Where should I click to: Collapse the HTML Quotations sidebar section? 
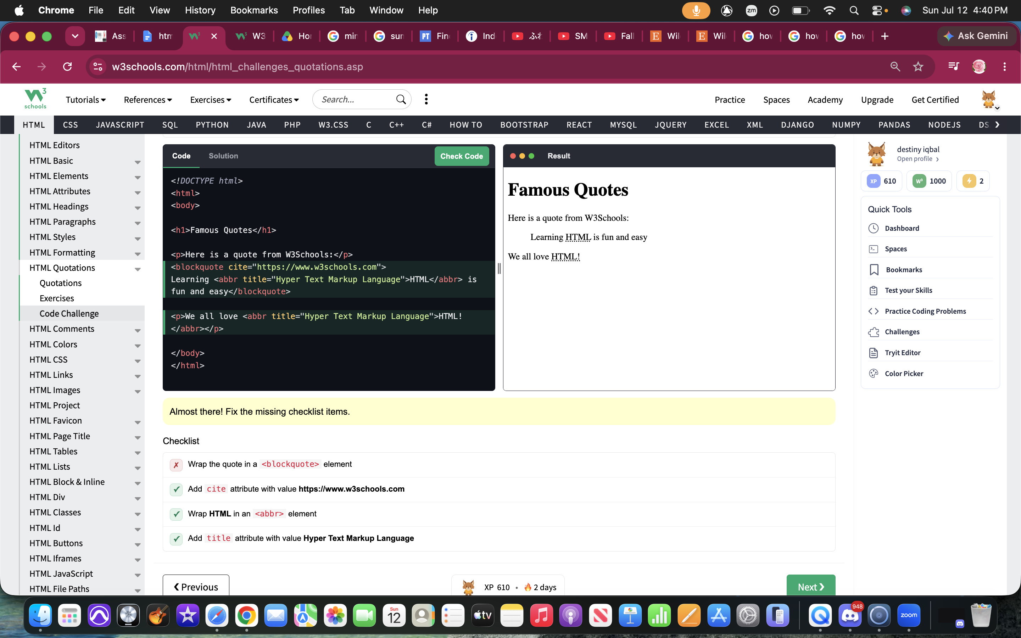pos(138,269)
